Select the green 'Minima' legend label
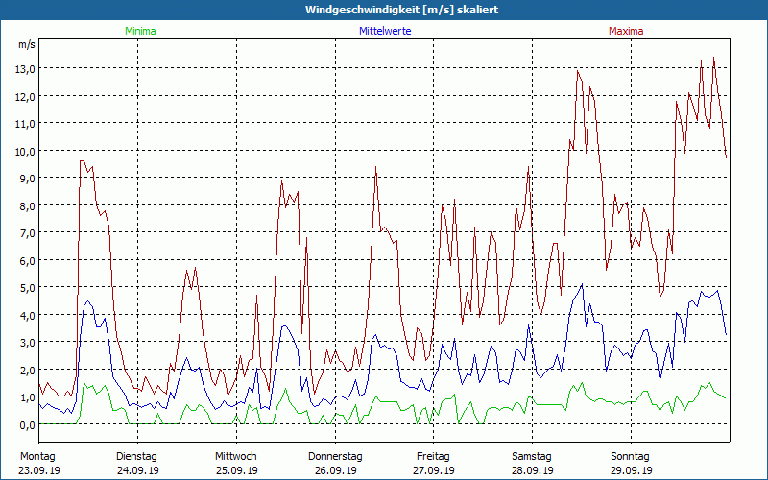This screenshot has height=480, width=768. pyautogui.click(x=140, y=31)
